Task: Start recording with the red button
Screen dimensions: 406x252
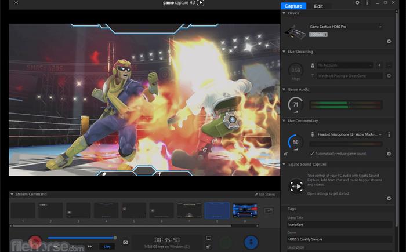Action: coord(35,242)
